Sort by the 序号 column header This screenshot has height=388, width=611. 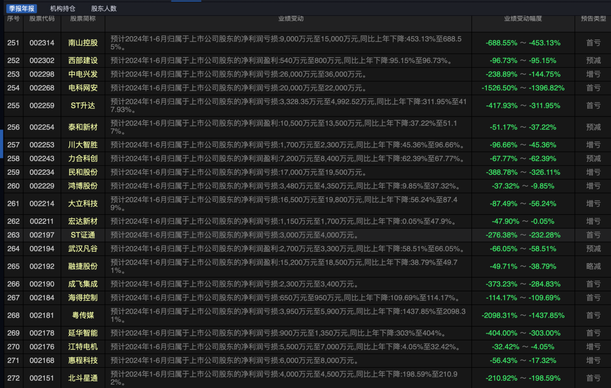pos(13,19)
